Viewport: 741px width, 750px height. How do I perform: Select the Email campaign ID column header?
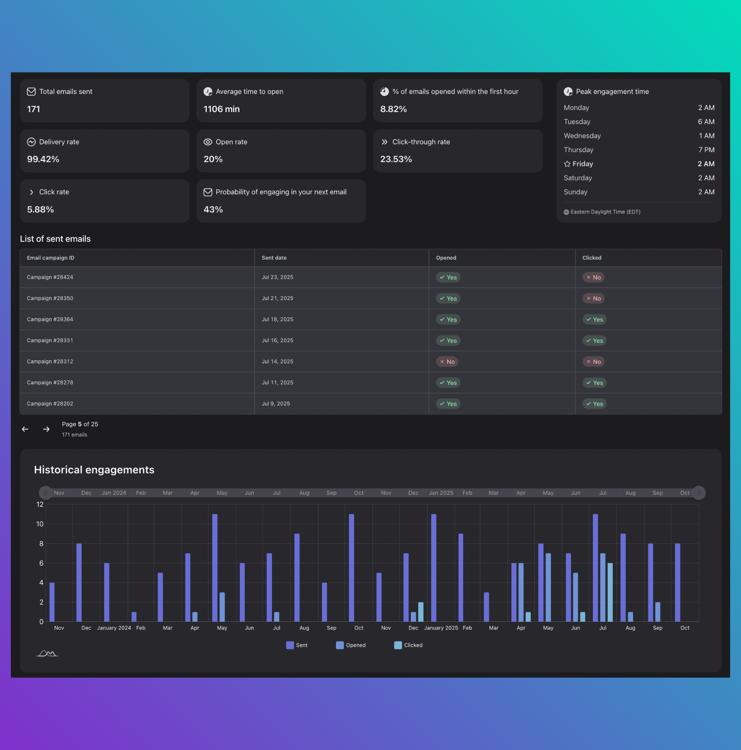pyautogui.click(x=50, y=257)
